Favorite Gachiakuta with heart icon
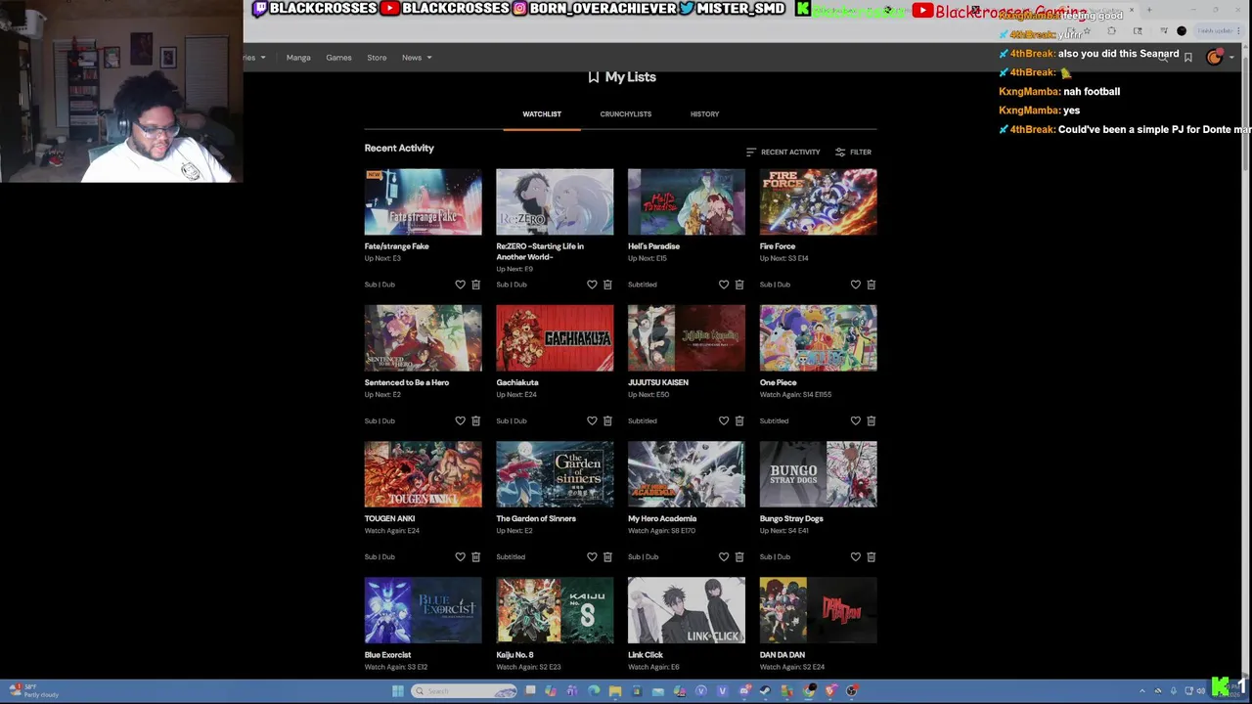The image size is (1252, 704). pyautogui.click(x=592, y=420)
